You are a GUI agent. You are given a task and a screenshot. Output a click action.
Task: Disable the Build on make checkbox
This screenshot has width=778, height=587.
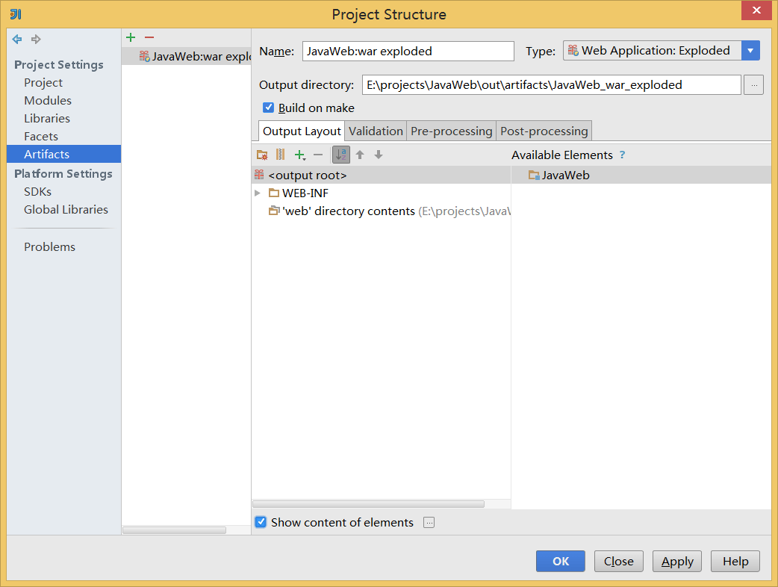(x=269, y=108)
